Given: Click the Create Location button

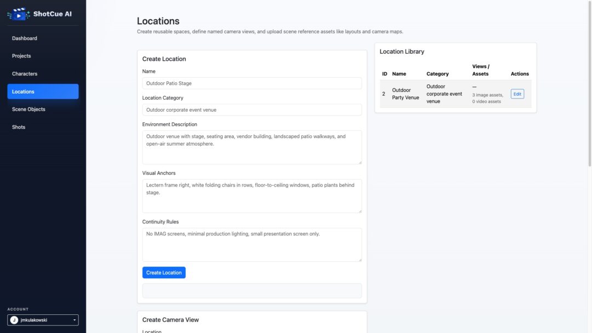Looking at the screenshot, I should (x=164, y=272).
